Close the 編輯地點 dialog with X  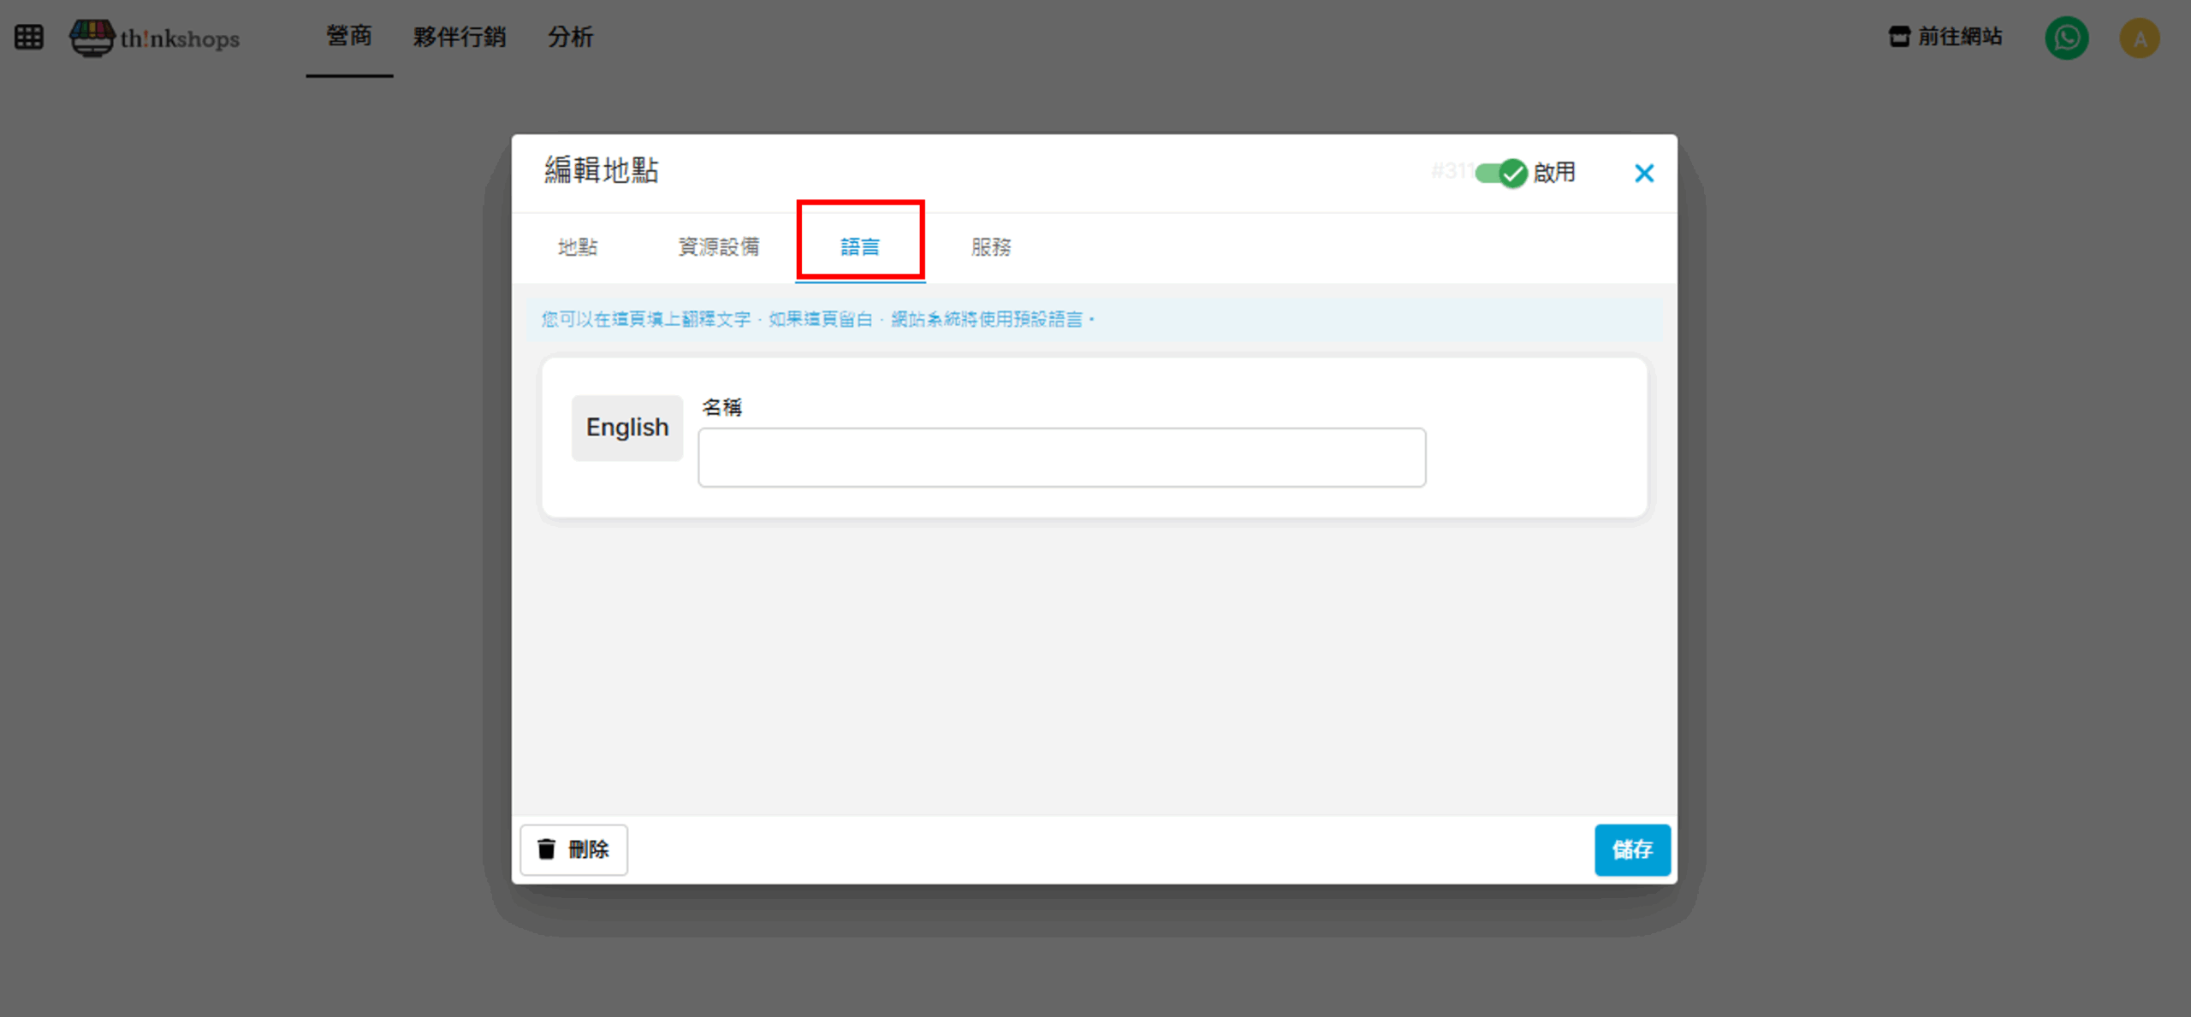click(x=1643, y=174)
